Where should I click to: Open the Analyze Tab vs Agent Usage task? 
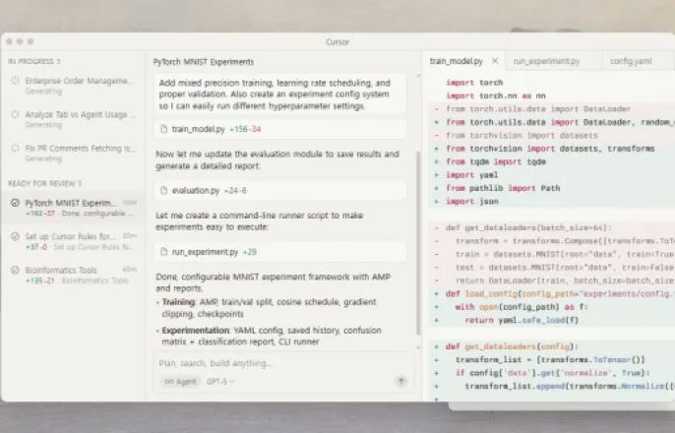[x=73, y=119]
